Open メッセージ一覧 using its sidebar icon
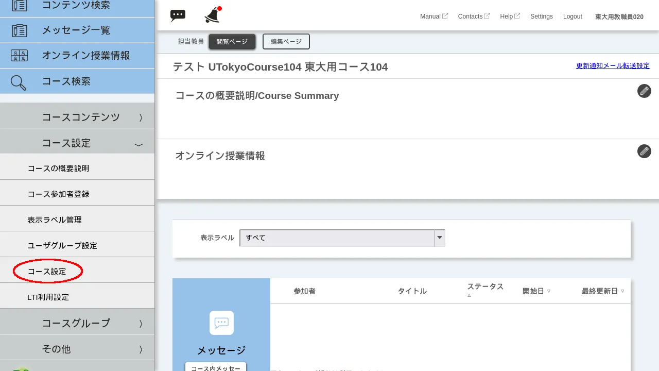This screenshot has width=659, height=371. coord(18,30)
